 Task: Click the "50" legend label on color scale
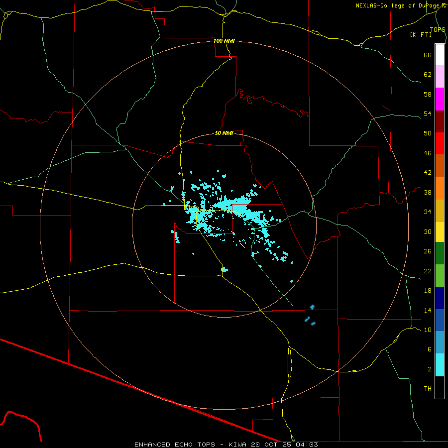click(x=428, y=133)
